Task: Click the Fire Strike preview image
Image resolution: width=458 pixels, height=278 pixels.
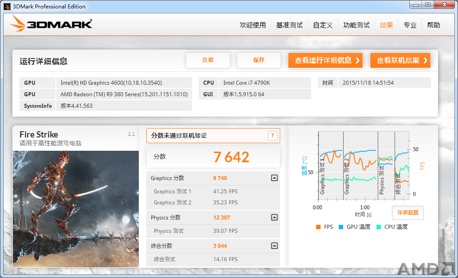Action: tap(76, 209)
